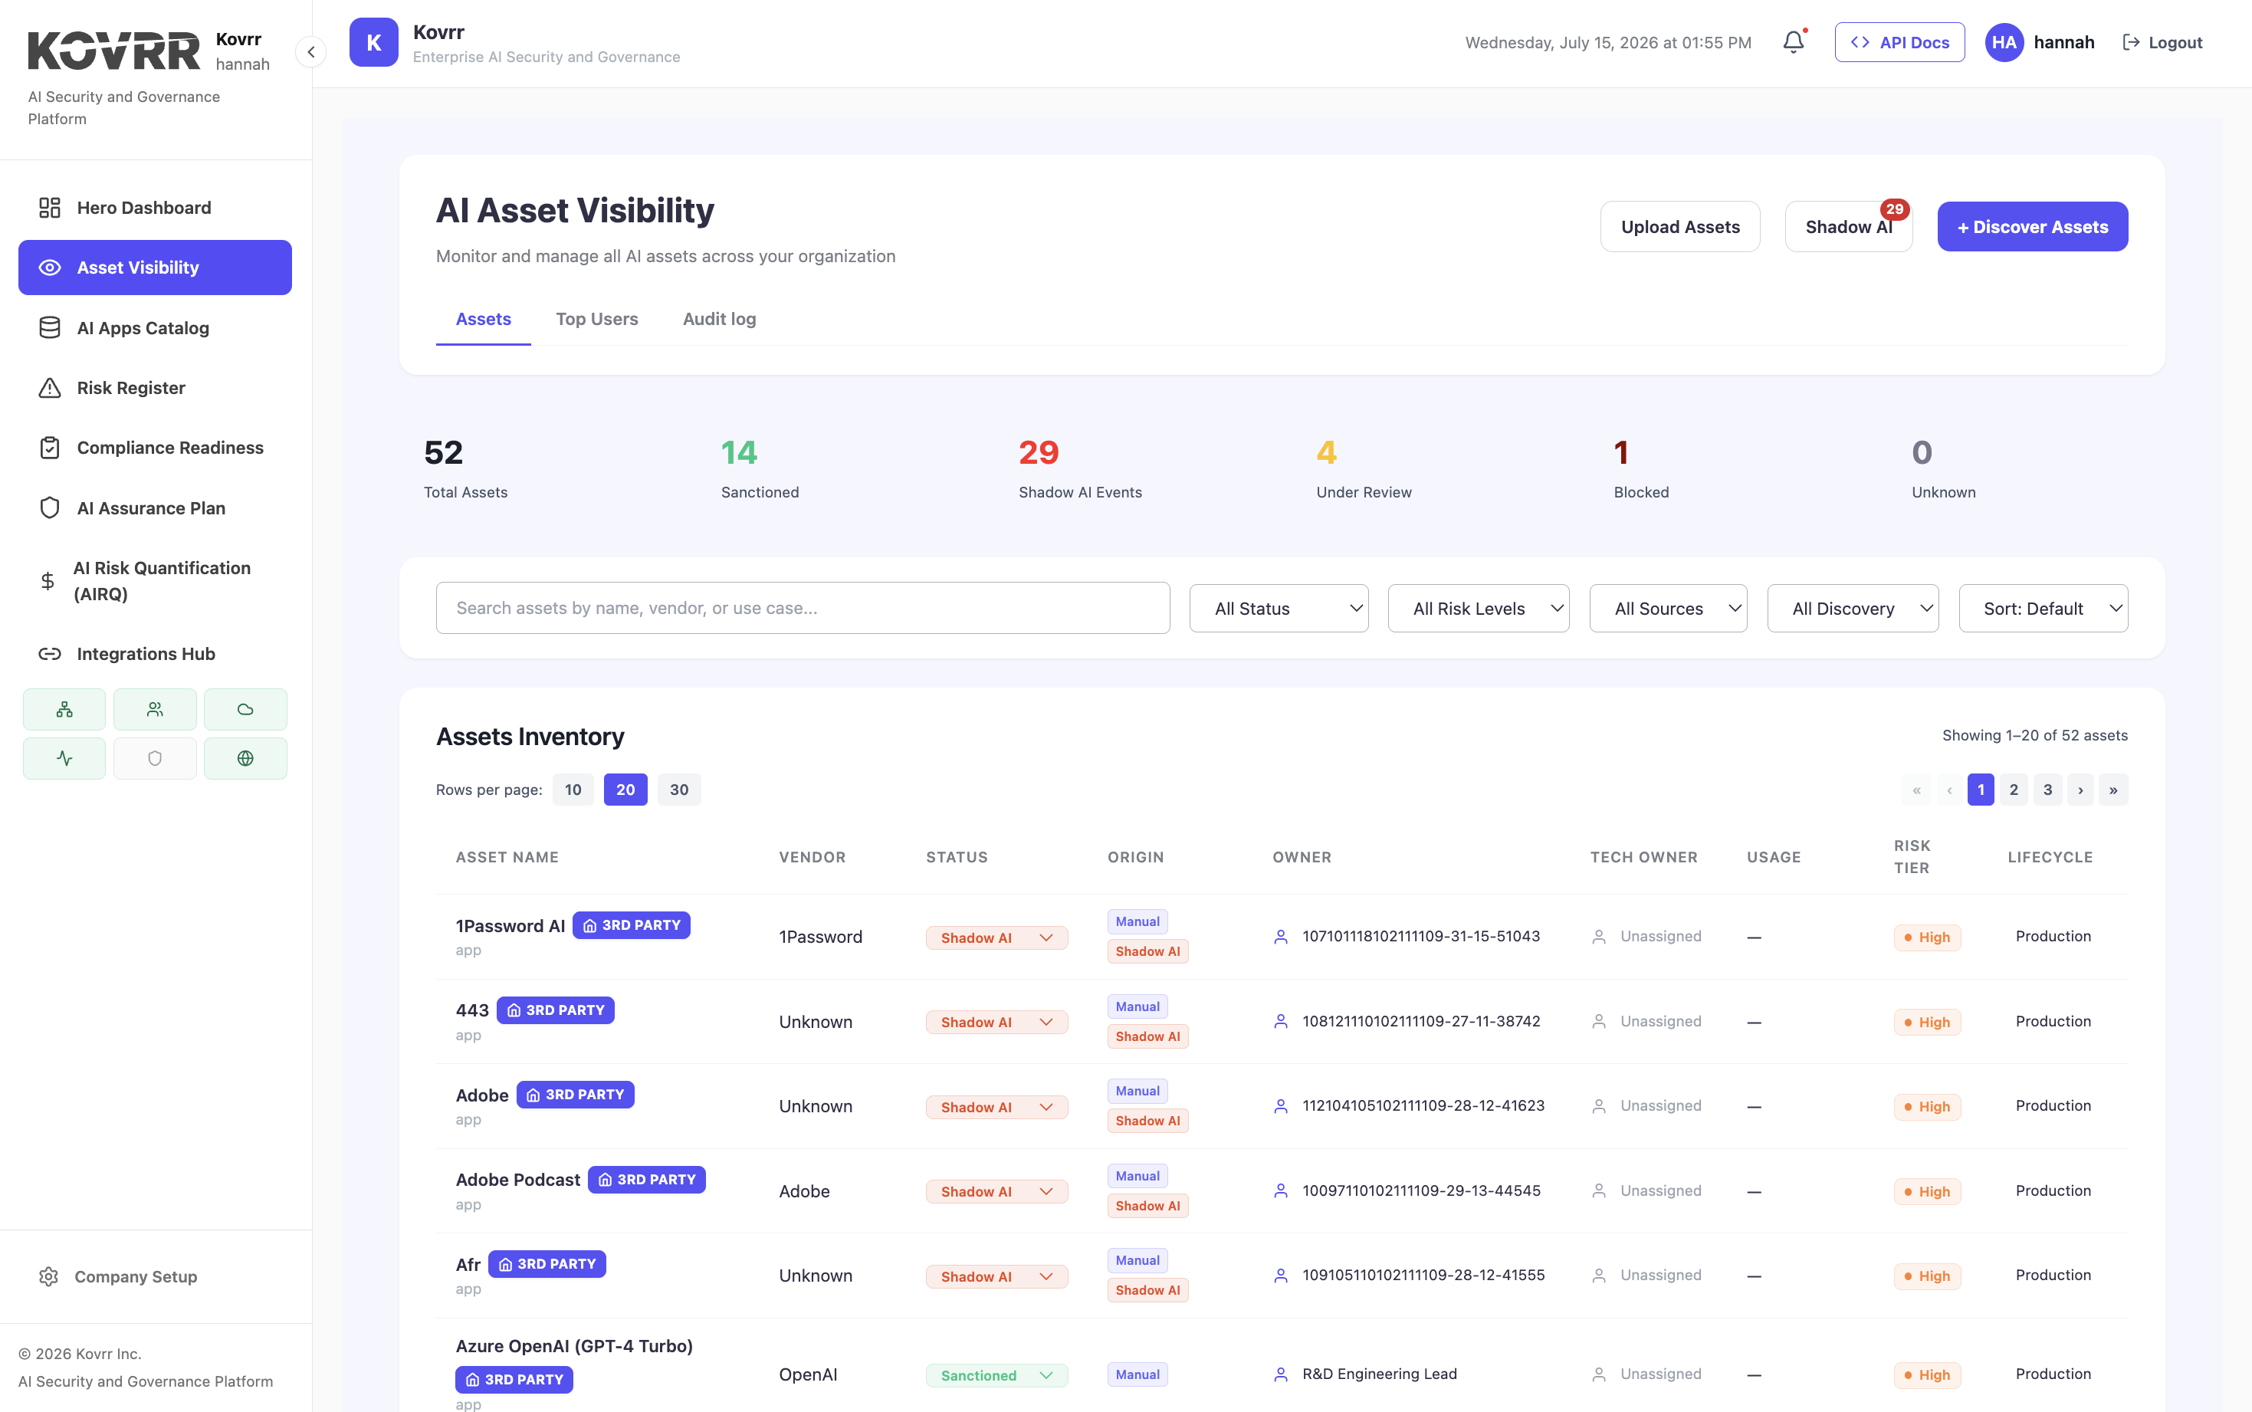This screenshot has width=2252, height=1412.
Task: Click the Azure OpenAI (GPT-4 Turbo) asset name
Action: tap(574, 1346)
